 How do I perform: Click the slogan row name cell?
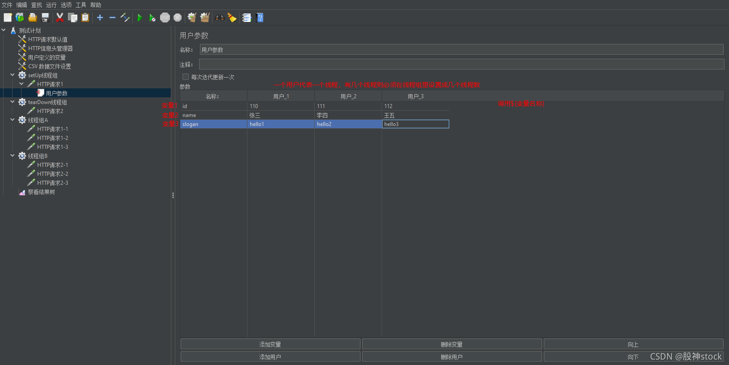coord(214,124)
